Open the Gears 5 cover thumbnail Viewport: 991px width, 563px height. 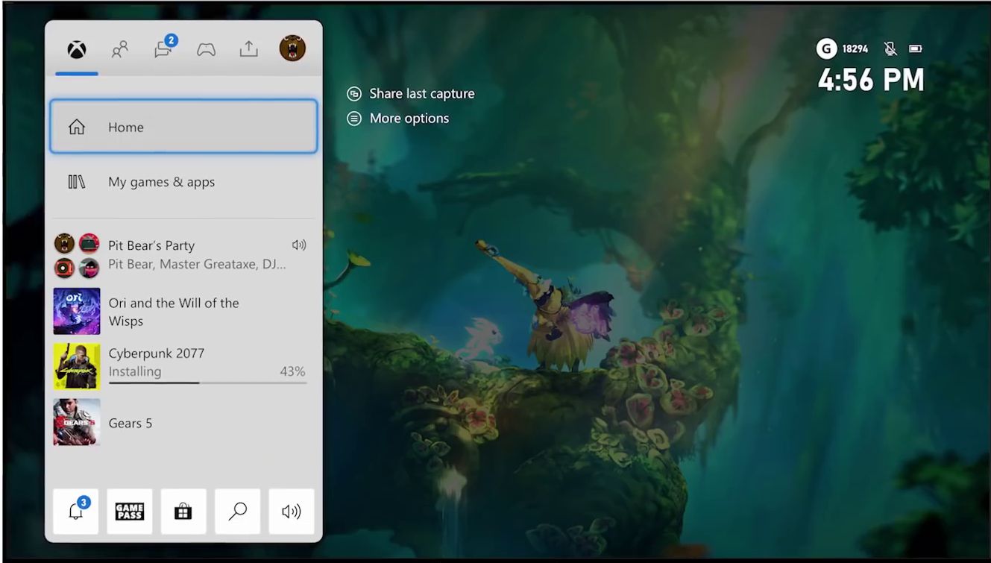coord(77,422)
